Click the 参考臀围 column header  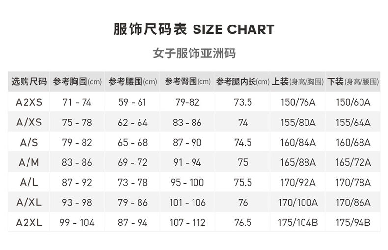188,82
